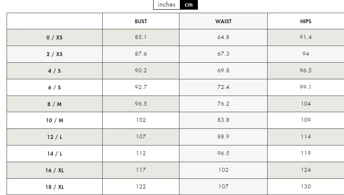Switch units to inches

(166, 5)
